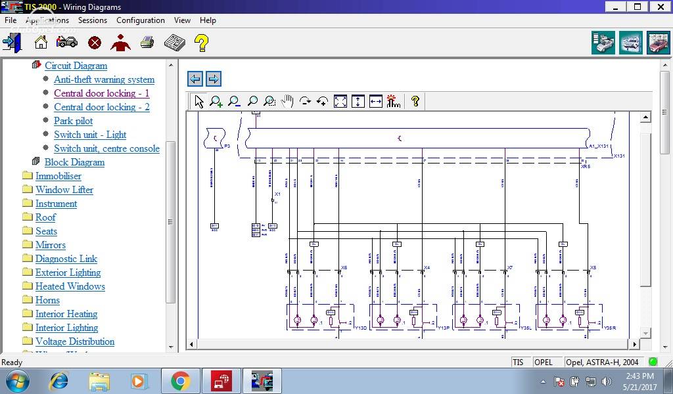Click the red person icon in toolbar
Screen dimensions: 673x394
click(121, 43)
